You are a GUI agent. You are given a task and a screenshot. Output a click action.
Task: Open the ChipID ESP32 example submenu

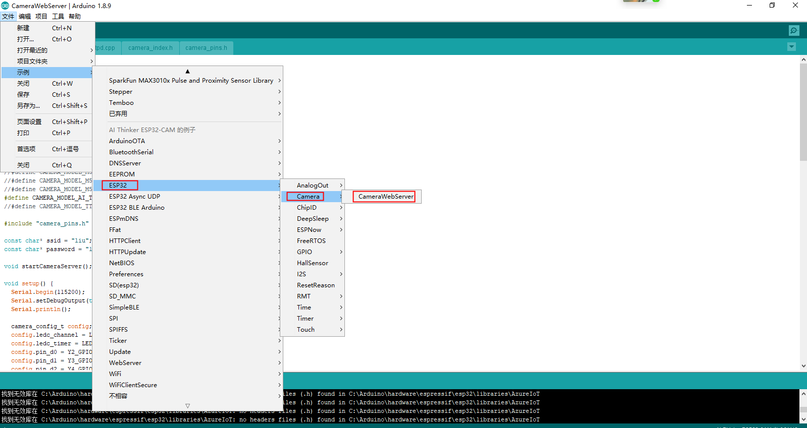click(313, 207)
